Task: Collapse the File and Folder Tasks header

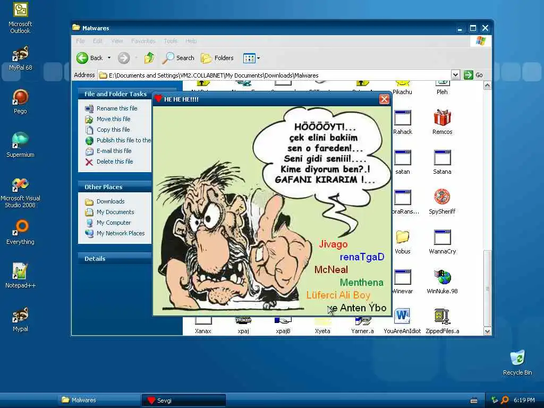Action: click(x=115, y=94)
